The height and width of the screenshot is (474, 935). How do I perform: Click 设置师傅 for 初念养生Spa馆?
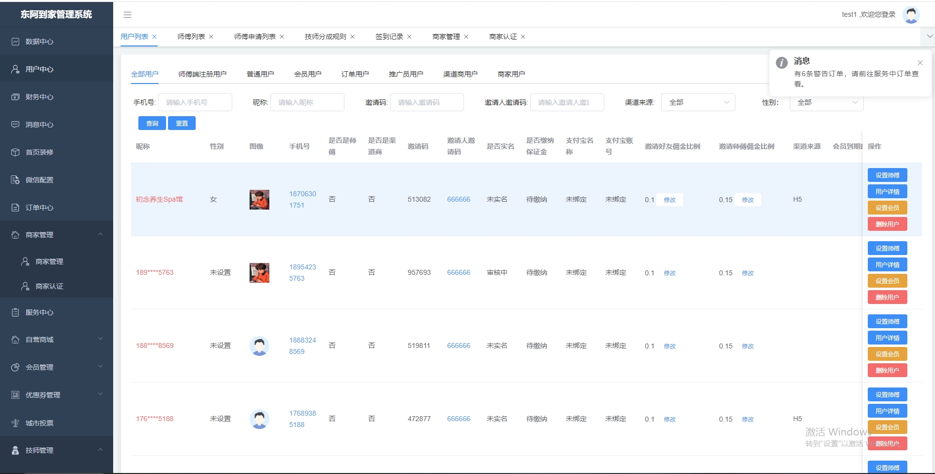click(x=888, y=175)
